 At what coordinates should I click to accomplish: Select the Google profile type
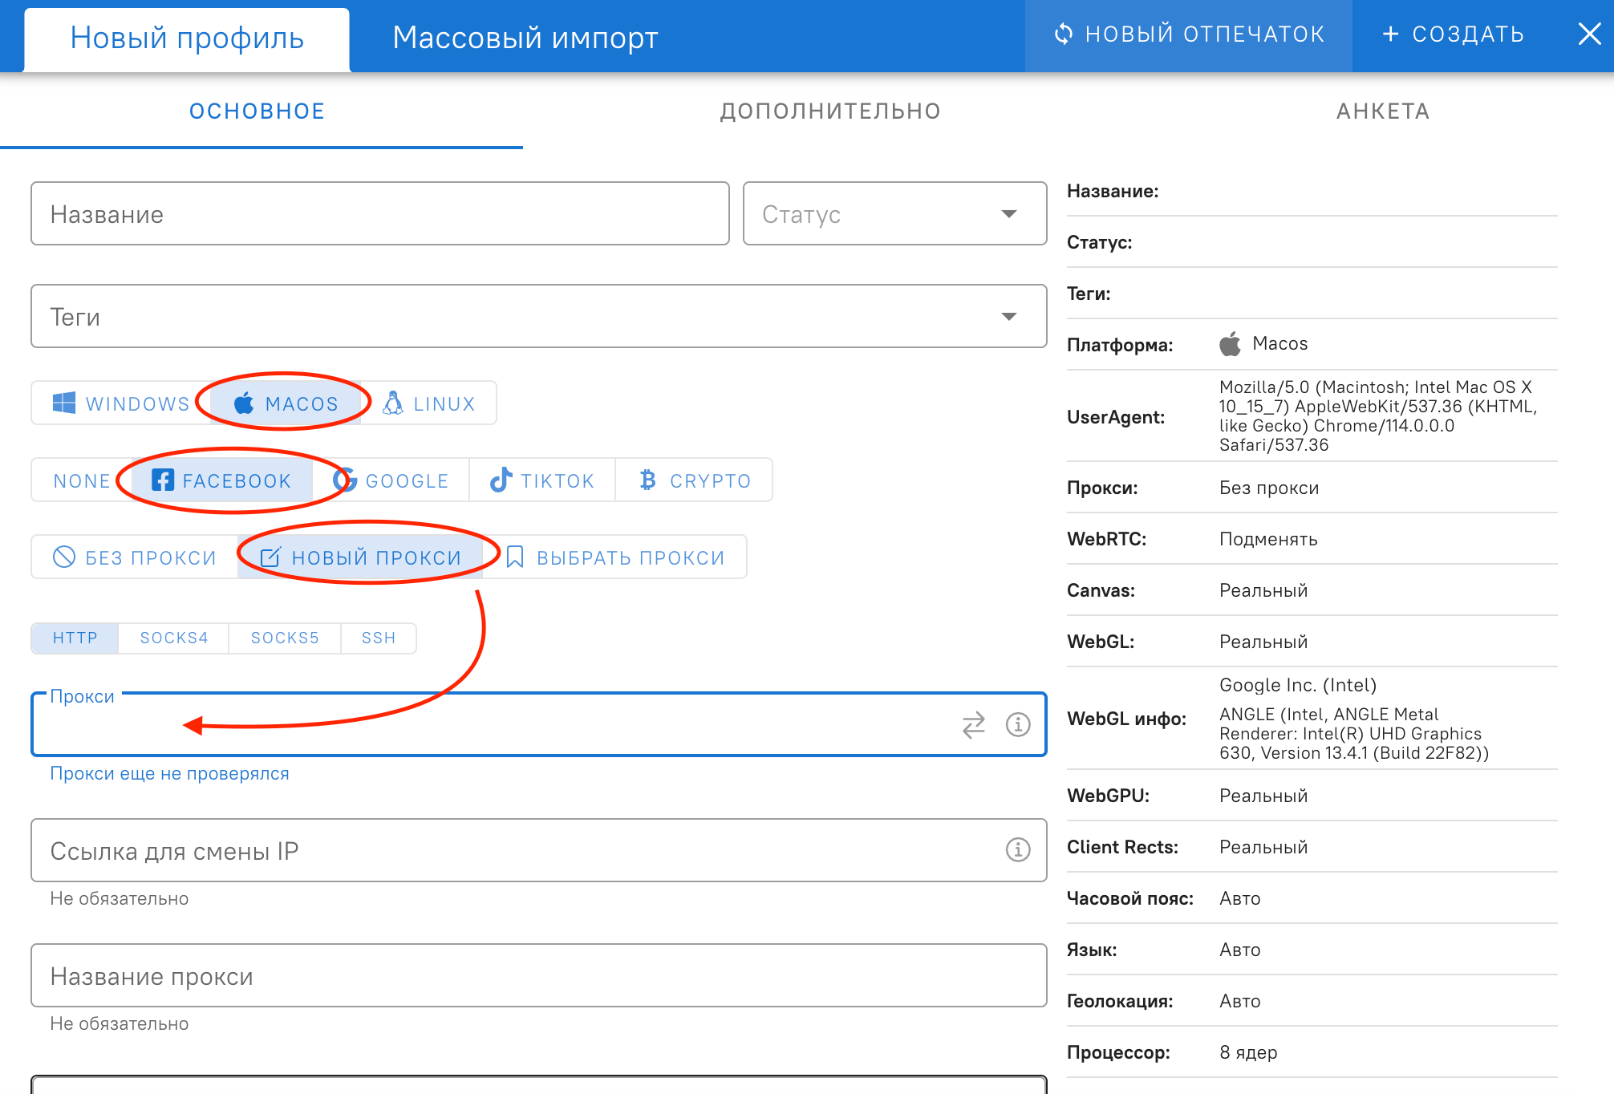(x=391, y=480)
